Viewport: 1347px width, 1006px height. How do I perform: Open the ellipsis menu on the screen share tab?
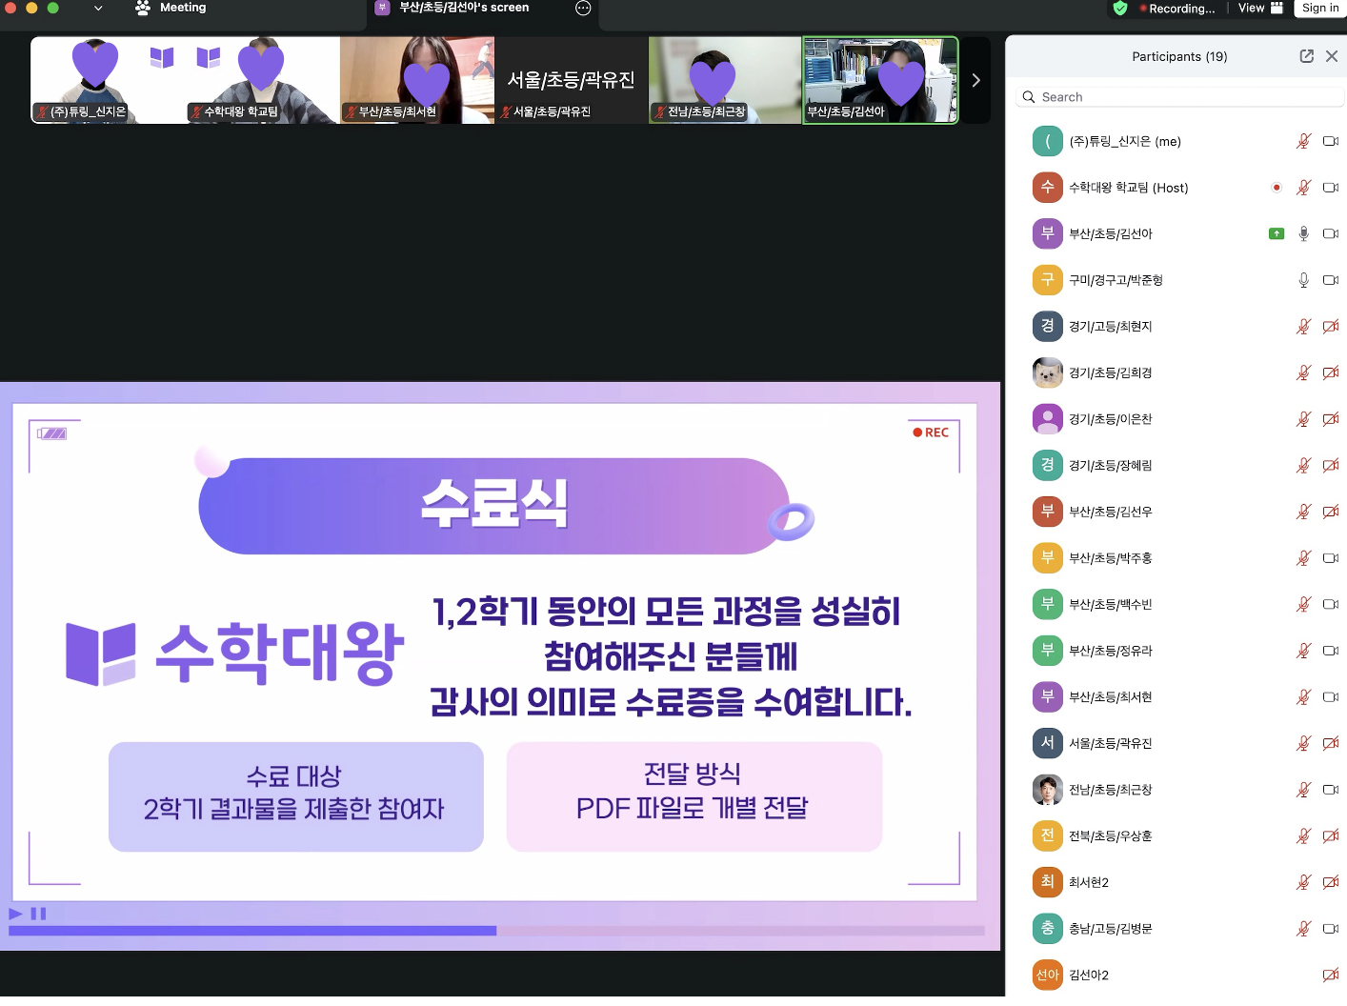(581, 8)
